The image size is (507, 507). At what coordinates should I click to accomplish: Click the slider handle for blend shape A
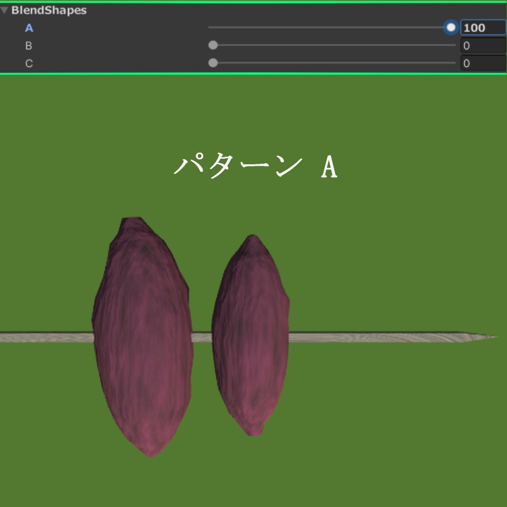450,28
